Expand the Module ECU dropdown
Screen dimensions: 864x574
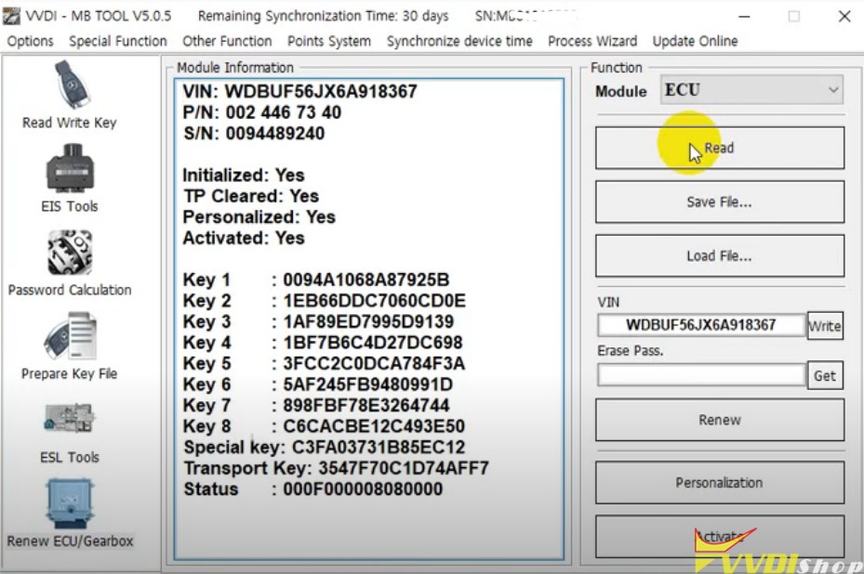coord(751,90)
